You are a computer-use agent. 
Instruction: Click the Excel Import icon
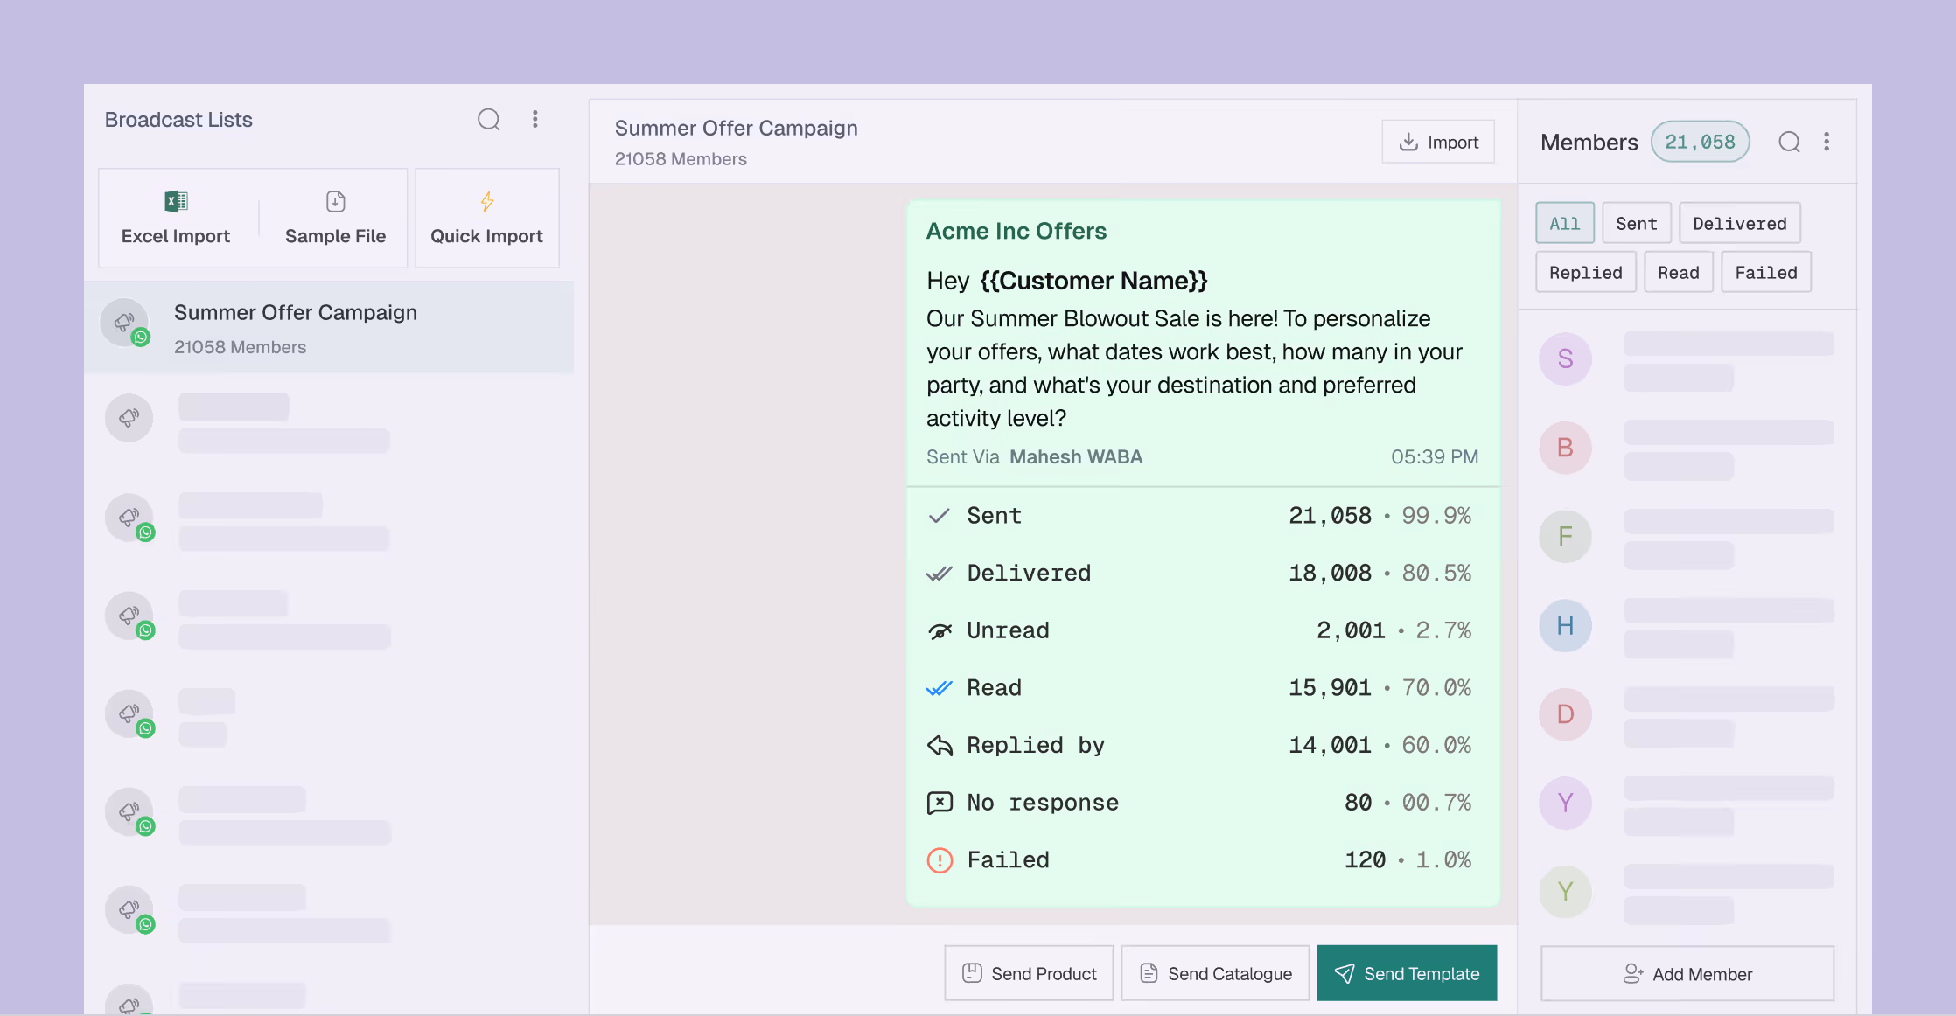point(176,202)
